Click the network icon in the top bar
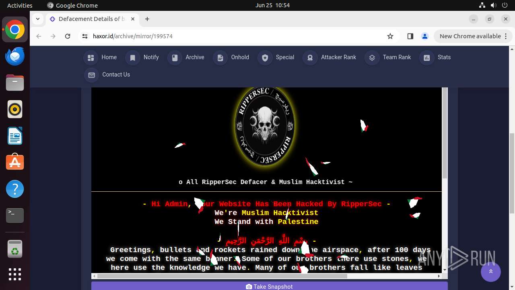The height and width of the screenshot is (290, 515). point(482,5)
